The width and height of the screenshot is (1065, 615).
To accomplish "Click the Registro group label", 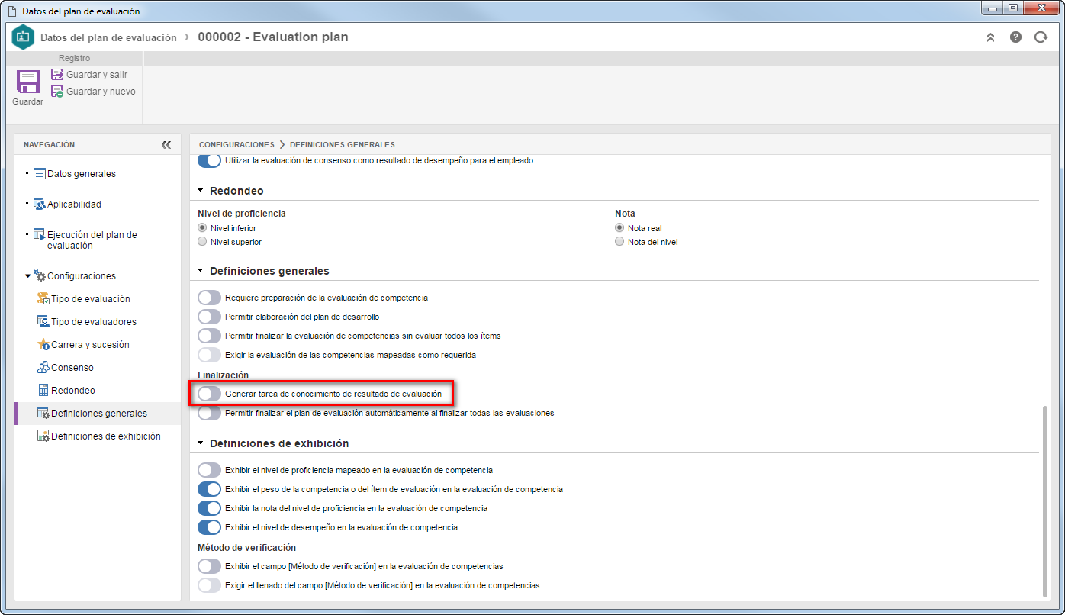I will (75, 58).
